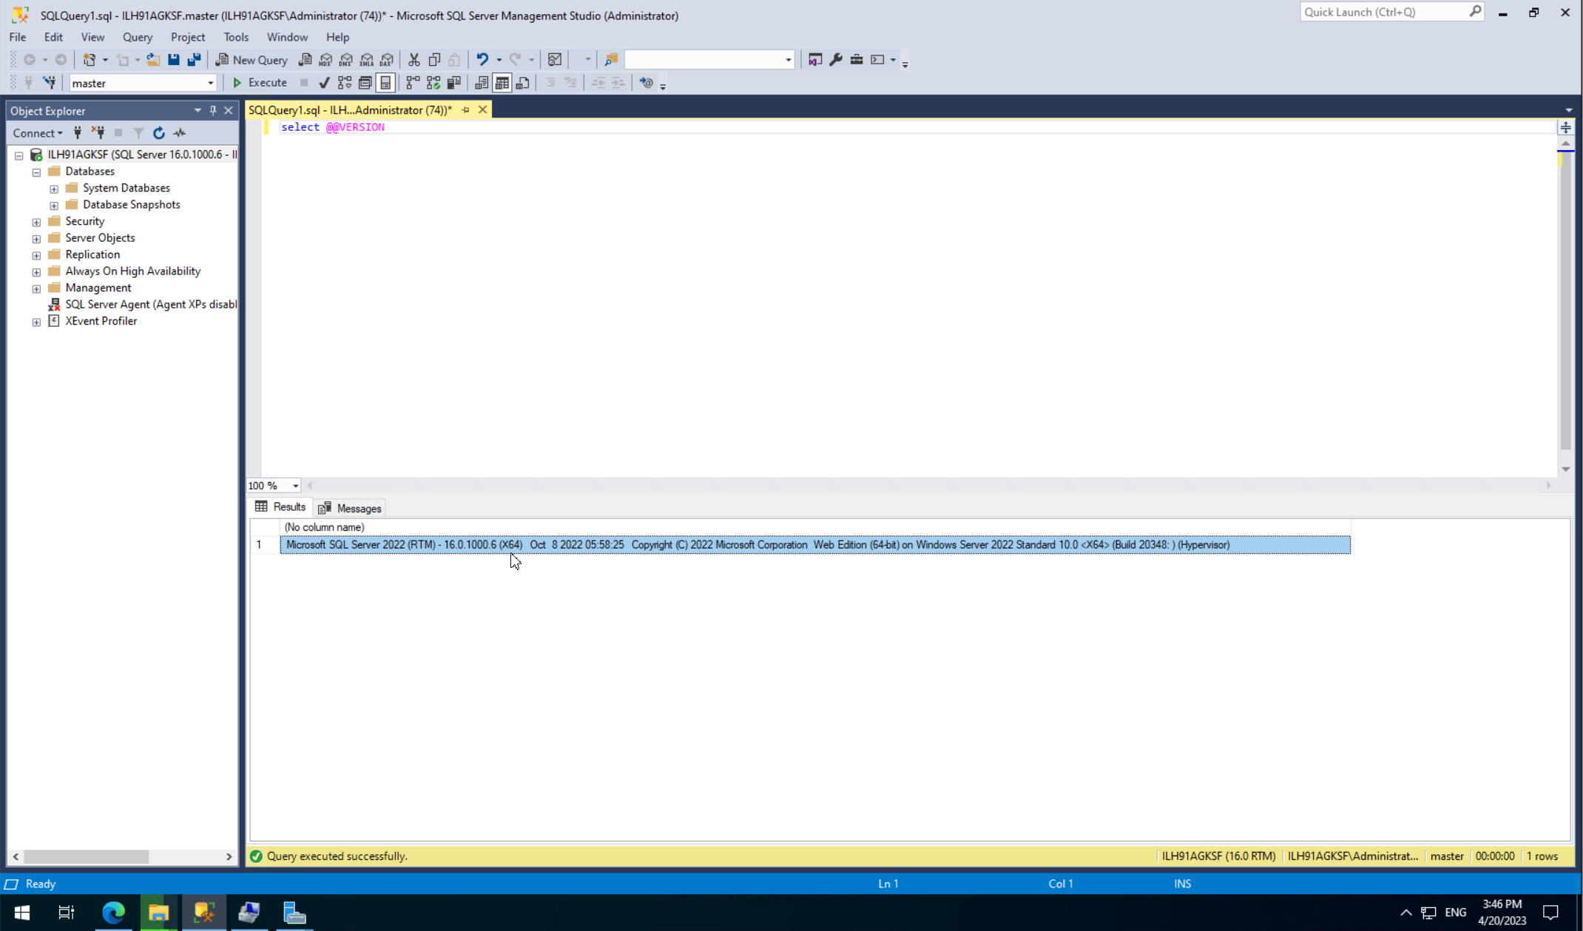Click the Execute button
This screenshot has width=1583, height=931.
point(260,83)
